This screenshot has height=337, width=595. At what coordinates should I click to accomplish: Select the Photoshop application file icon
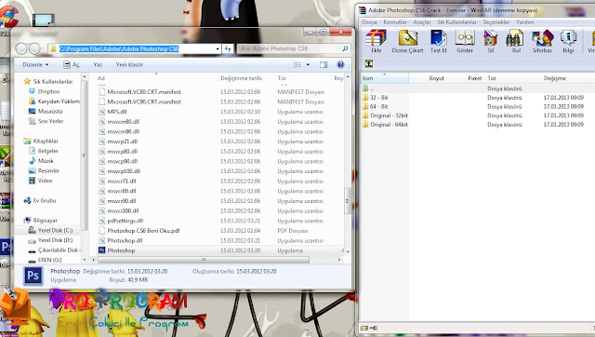pos(101,250)
